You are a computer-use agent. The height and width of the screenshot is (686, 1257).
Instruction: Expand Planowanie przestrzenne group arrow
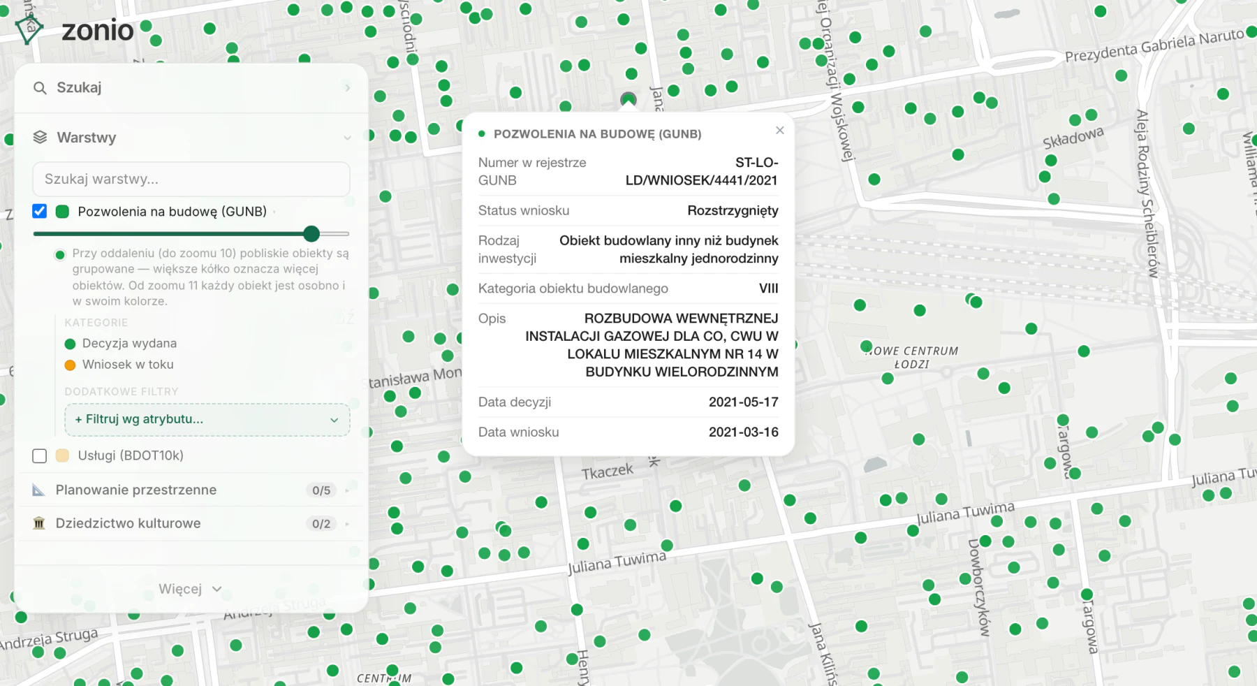tap(347, 490)
